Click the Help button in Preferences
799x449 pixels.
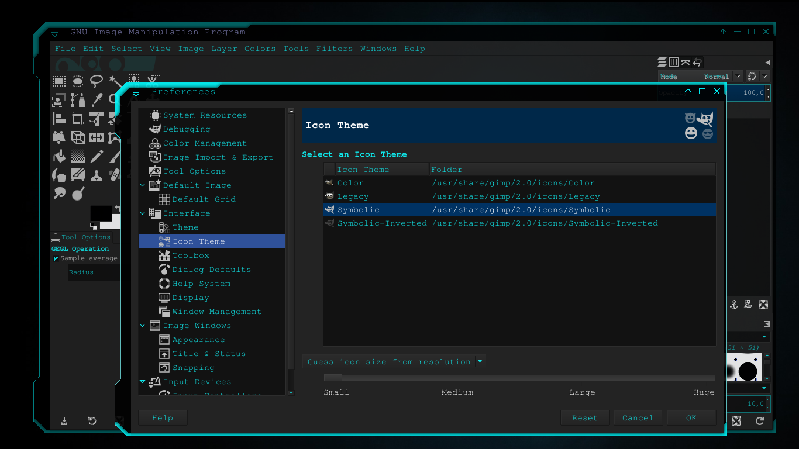pyautogui.click(x=163, y=418)
